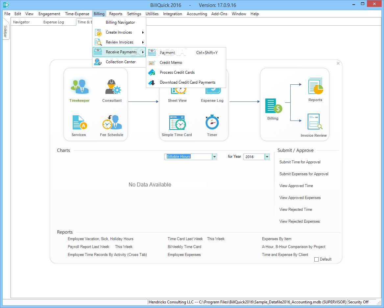The width and height of the screenshot is (384, 308).
Task: Open the Help menu
Action: (254, 14)
